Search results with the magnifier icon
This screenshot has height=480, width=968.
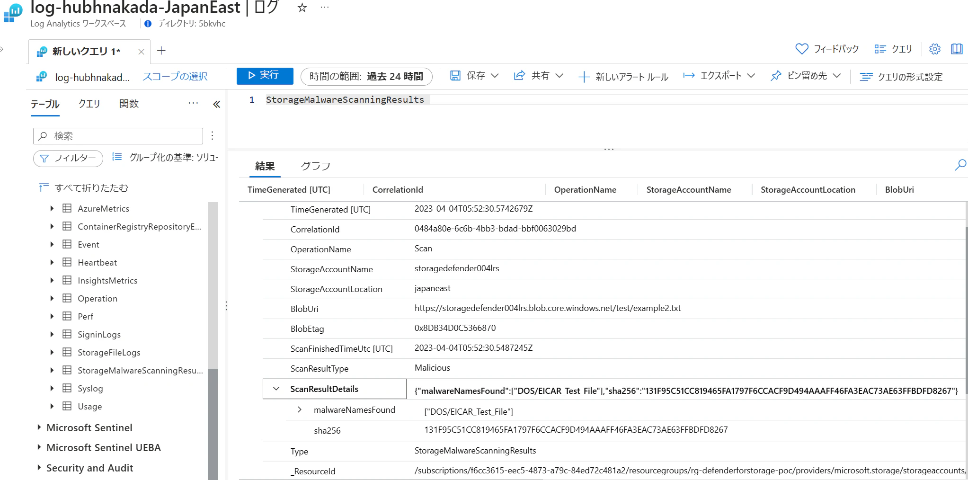tap(960, 165)
